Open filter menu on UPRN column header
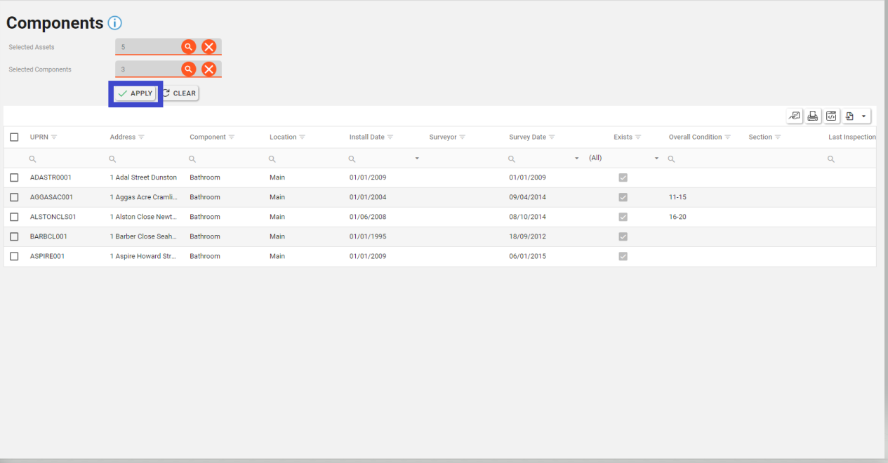The width and height of the screenshot is (888, 463). (54, 137)
